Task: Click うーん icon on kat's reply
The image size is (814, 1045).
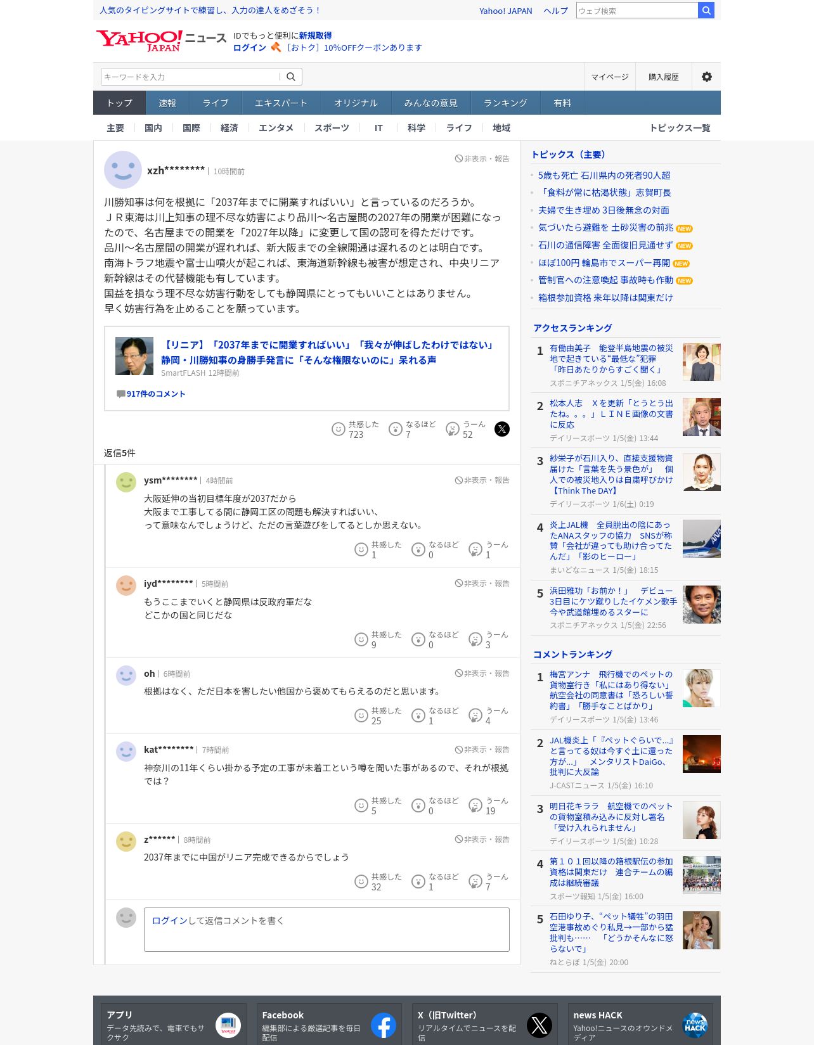Action: pyautogui.click(x=475, y=805)
